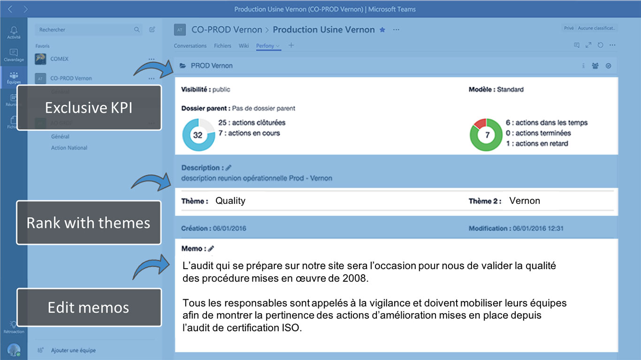Click CO-PROD Vernon in header breadcrumb
Screen dimensions: 641x360
click(227, 30)
